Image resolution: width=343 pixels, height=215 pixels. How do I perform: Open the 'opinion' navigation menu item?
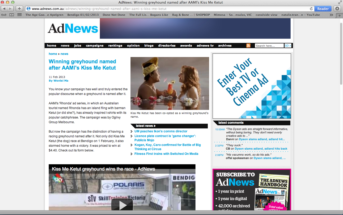[x=133, y=46]
